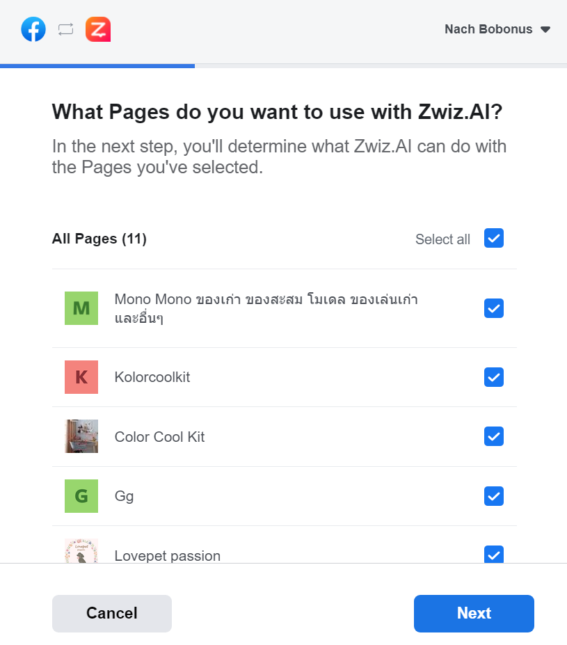Uncheck the Select all checkbox
The height and width of the screenshot is (645, 567).
[494, 238]
